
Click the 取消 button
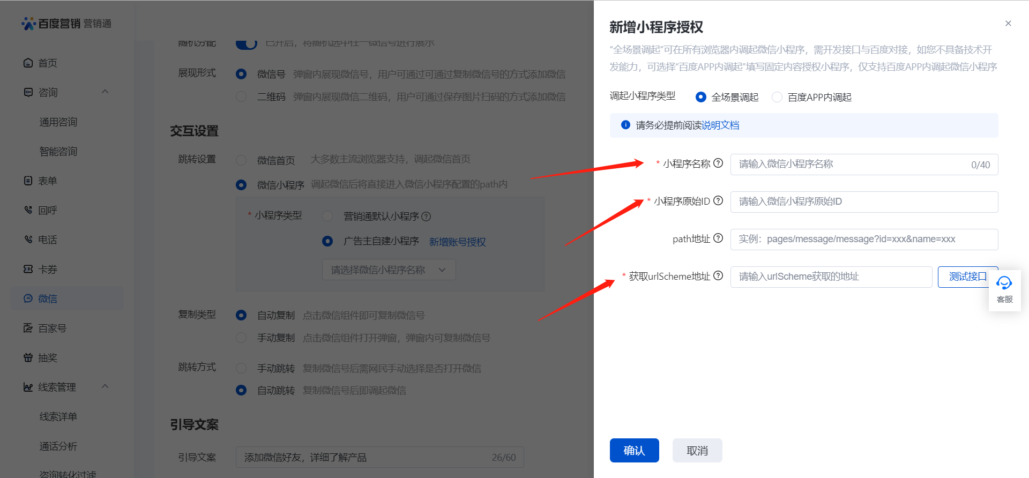click(697, 451)
